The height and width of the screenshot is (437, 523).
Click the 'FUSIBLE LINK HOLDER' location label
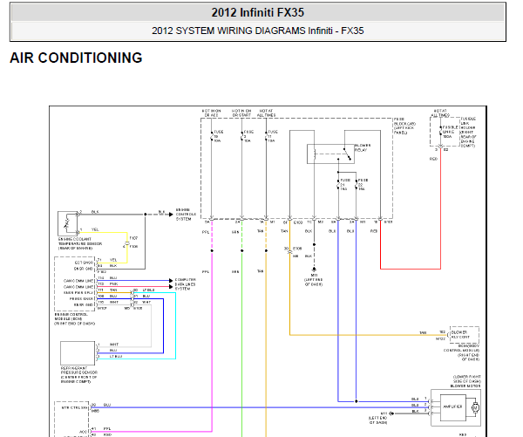tap(468, 133)
